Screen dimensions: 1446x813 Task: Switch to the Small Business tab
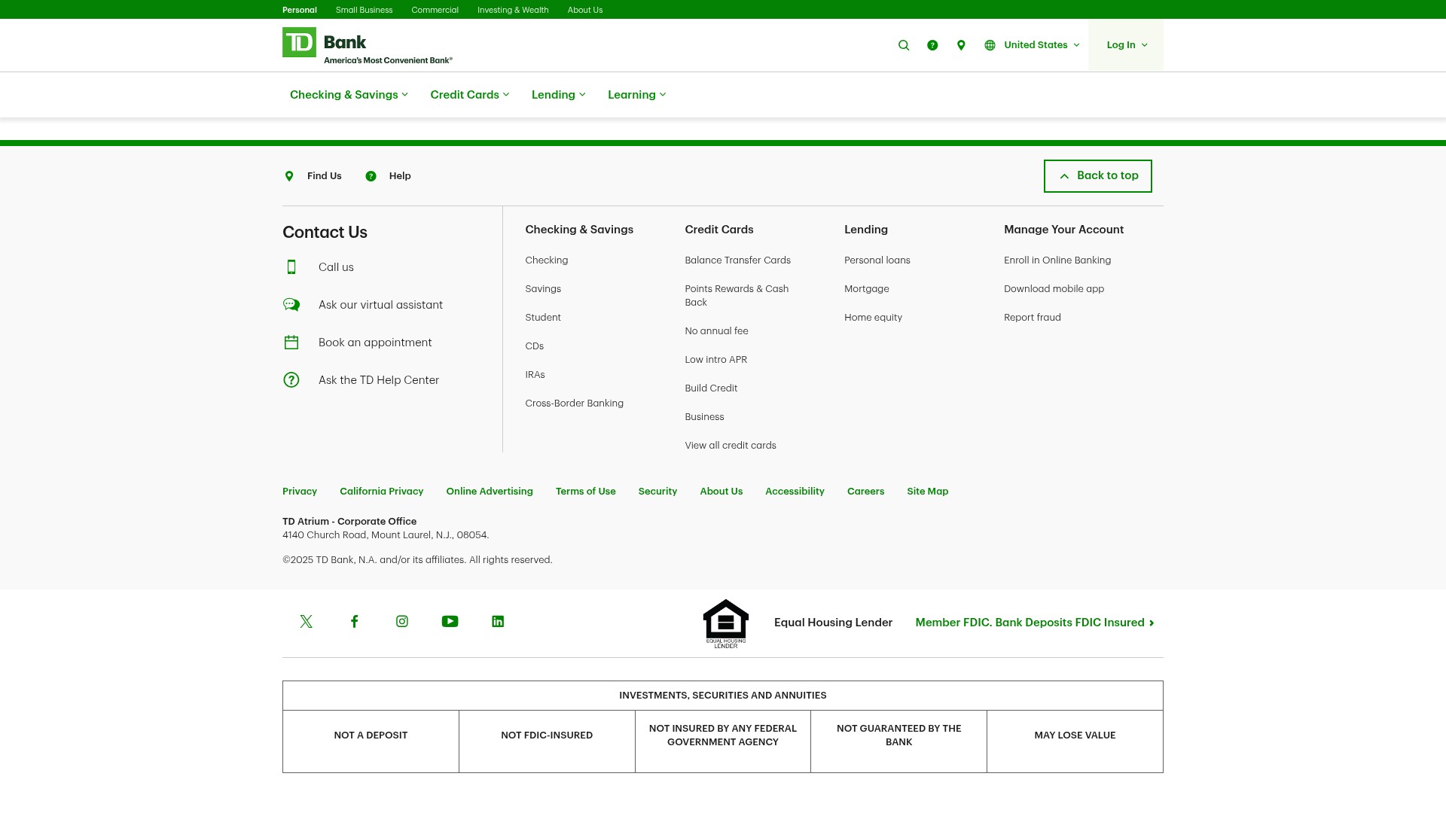[364, 10]
